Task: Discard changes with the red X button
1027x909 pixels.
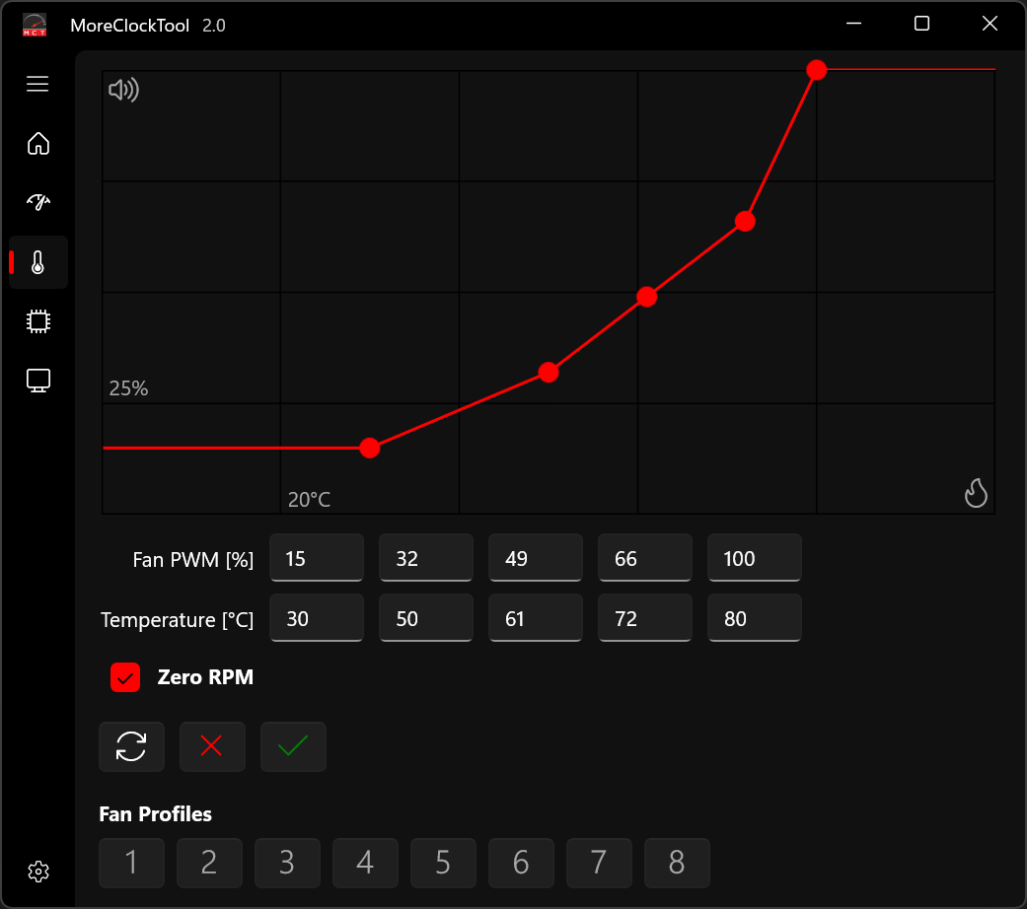Action: [212, 746]
